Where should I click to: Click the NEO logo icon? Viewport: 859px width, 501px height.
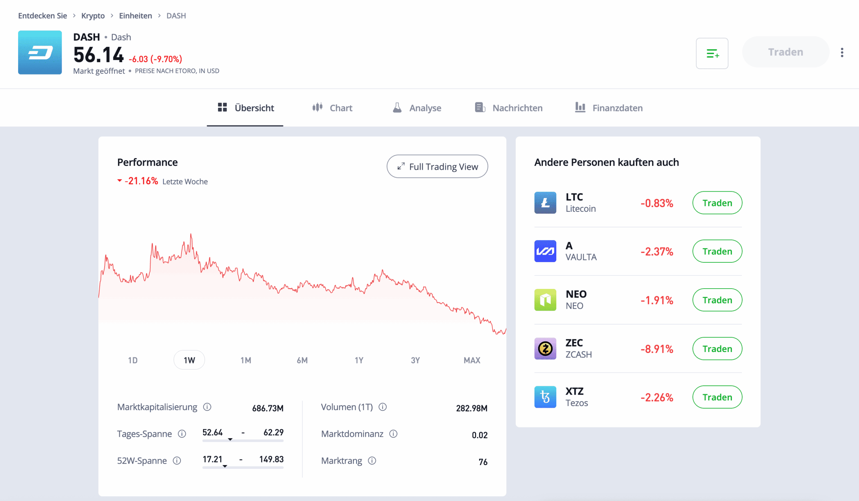pyautogui.click(x=545, y=300)
